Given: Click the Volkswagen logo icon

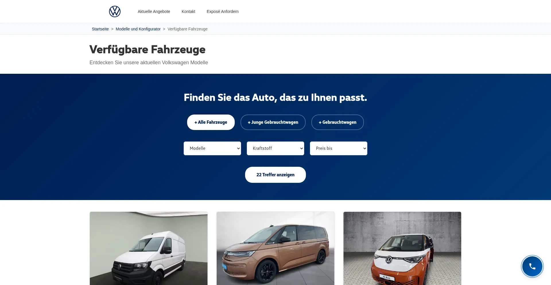Looking at the screenshot, I should pos(115,11).
